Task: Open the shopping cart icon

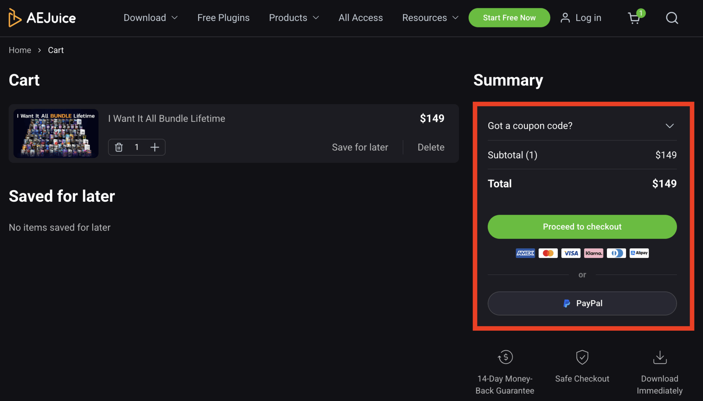Action: click(x=634, y=18)
